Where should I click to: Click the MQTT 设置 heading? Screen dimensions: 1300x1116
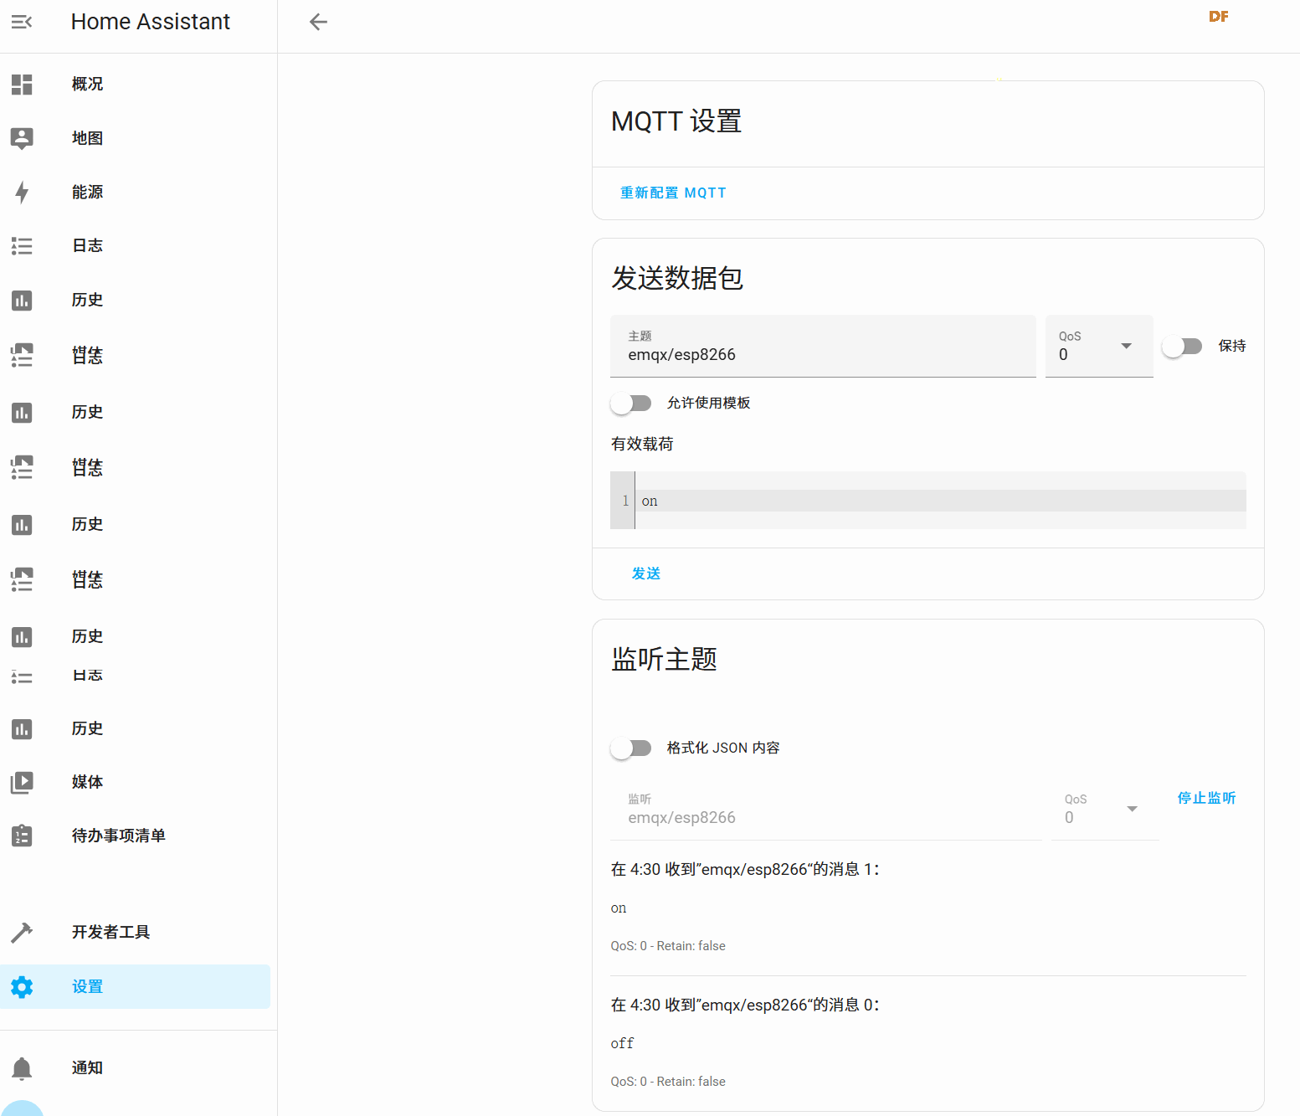click(x=676, y=121)
